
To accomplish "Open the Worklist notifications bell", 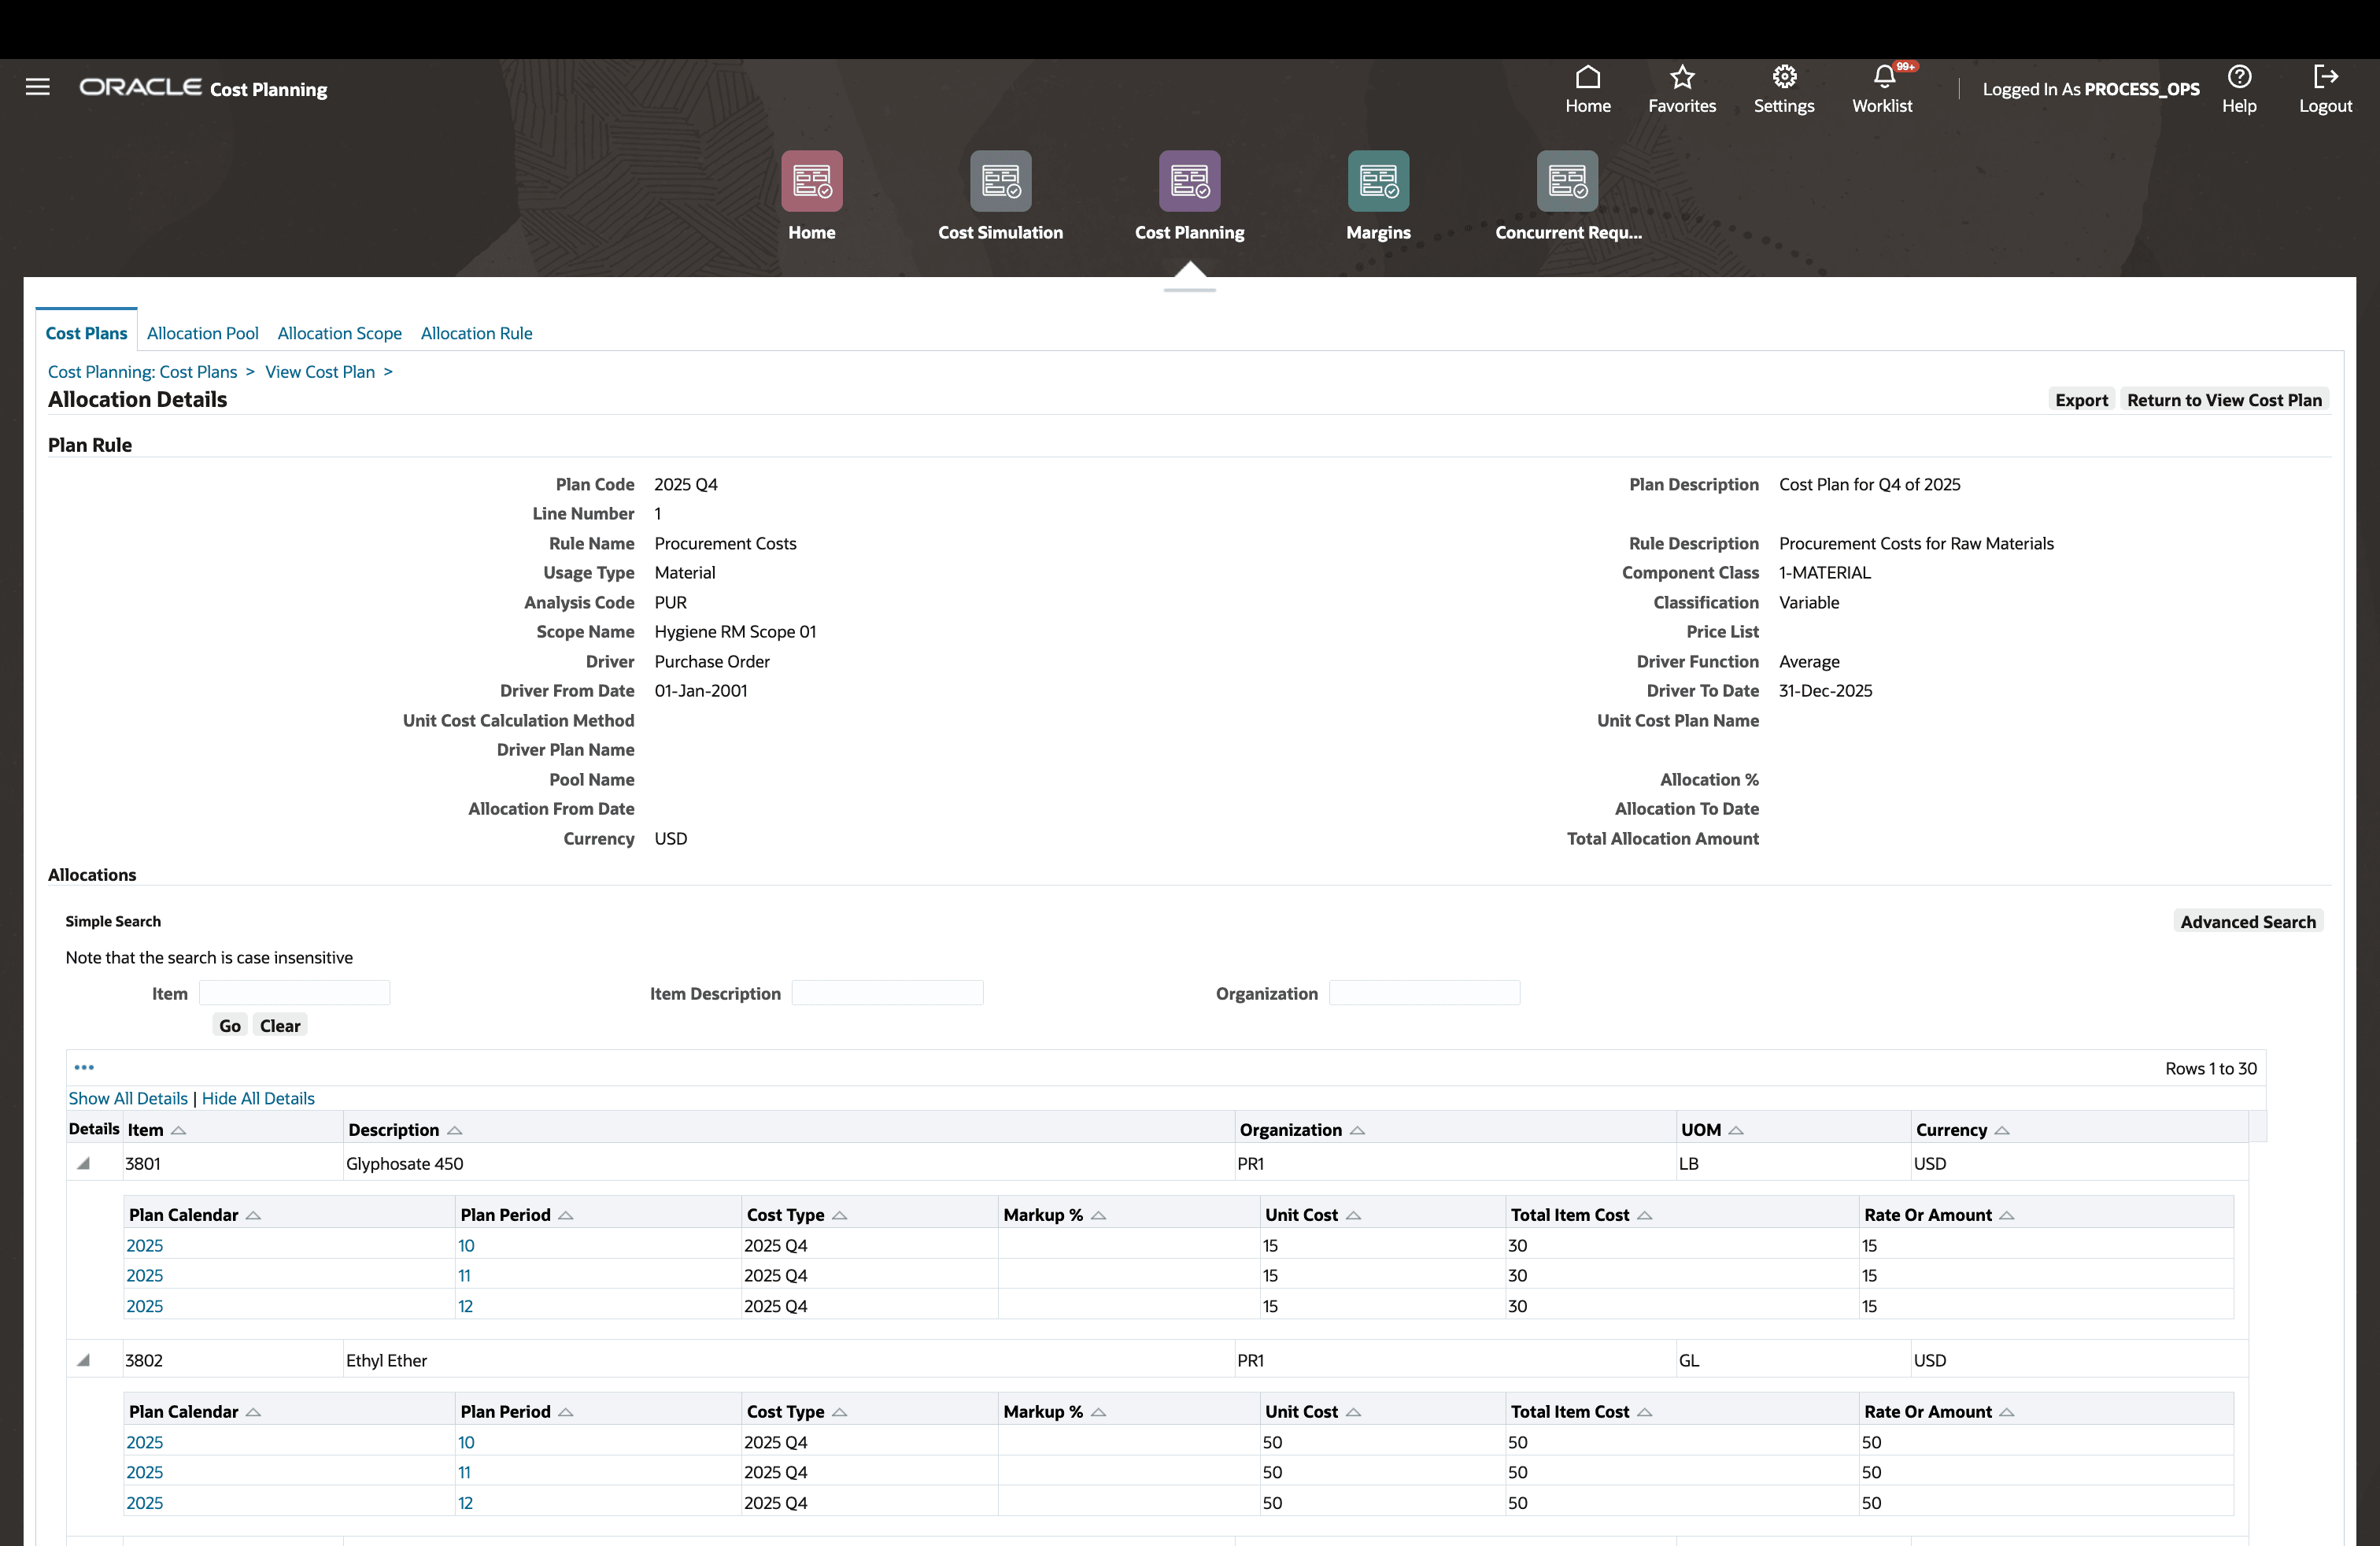I will coord(1883,78).
